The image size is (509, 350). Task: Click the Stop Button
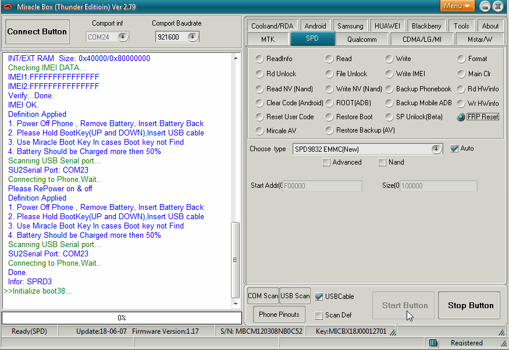[469, 305]
